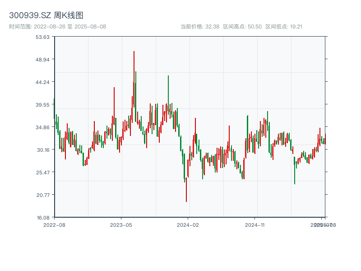This screenshot has height=271, width=361.
Task: Click the 39.55 y-axis label
Action: point(43,105)
